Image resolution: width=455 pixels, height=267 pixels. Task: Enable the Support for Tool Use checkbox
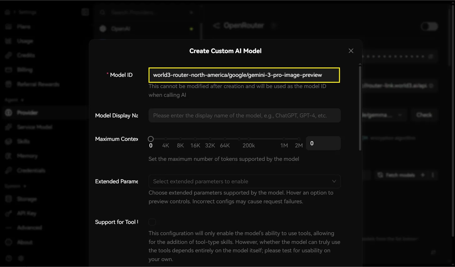coord(152,222)
